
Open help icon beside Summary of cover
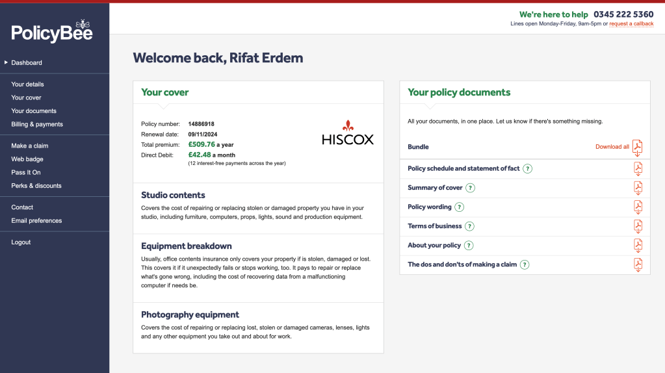click(471, 188)
